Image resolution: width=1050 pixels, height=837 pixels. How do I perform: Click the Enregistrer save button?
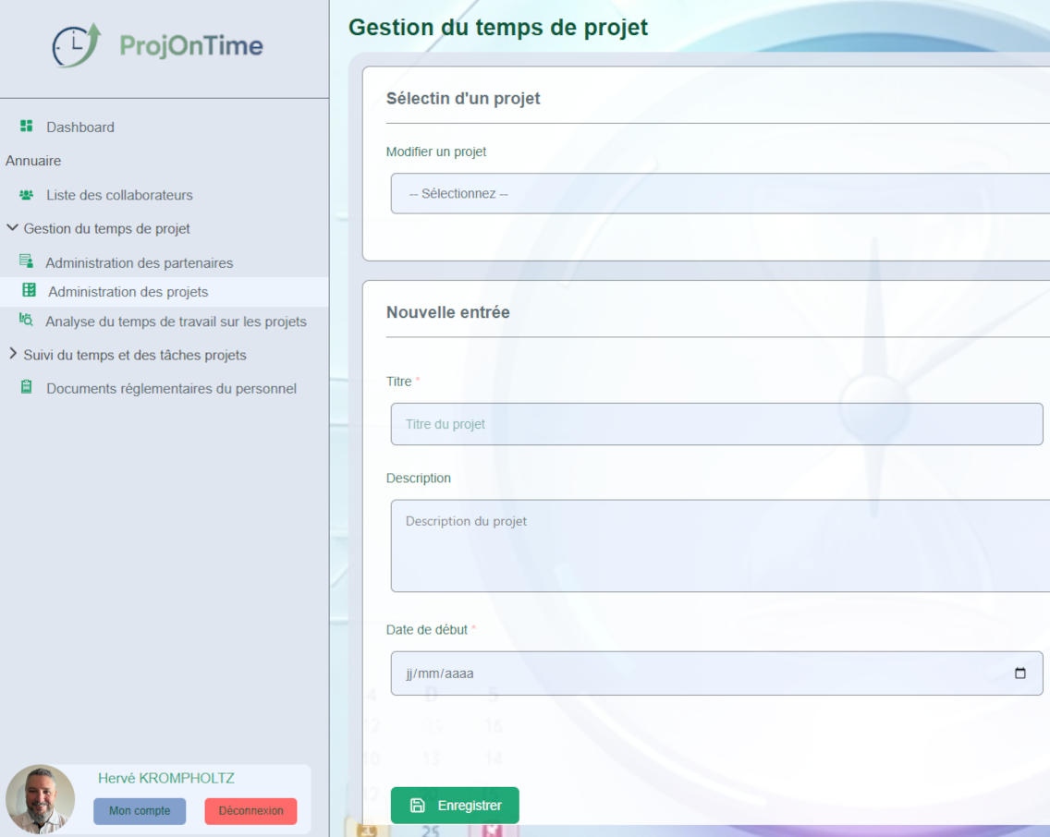tap(455, 806)
